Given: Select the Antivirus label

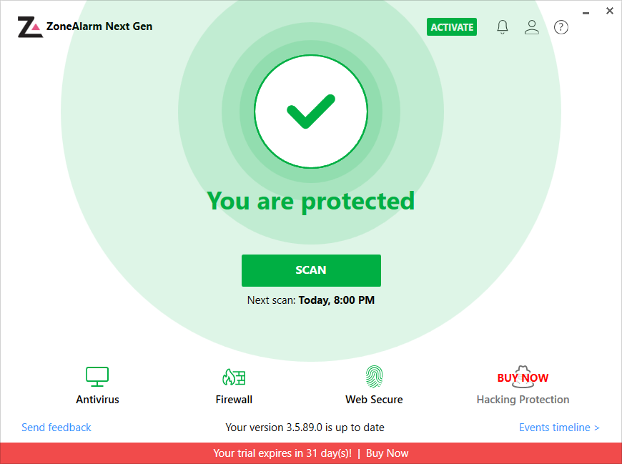Looking at the screenshot, I should pyautogui.click(x=97, y=400).
